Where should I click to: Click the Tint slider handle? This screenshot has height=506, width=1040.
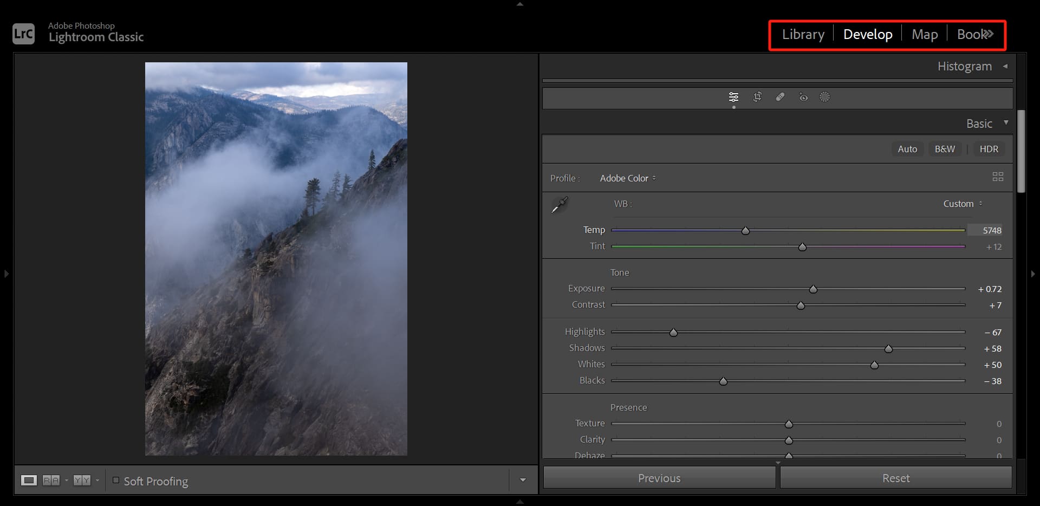[802, 247]
